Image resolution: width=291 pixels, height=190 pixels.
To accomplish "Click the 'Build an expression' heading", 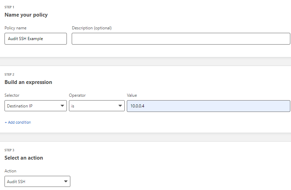I will [28, 82].
